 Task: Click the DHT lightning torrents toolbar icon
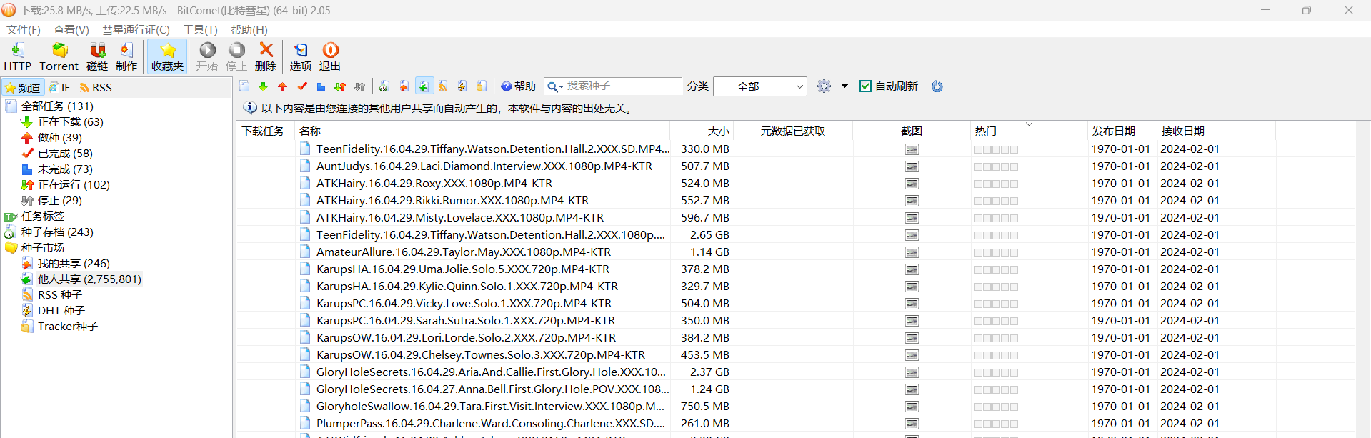(x=462, y=86)
